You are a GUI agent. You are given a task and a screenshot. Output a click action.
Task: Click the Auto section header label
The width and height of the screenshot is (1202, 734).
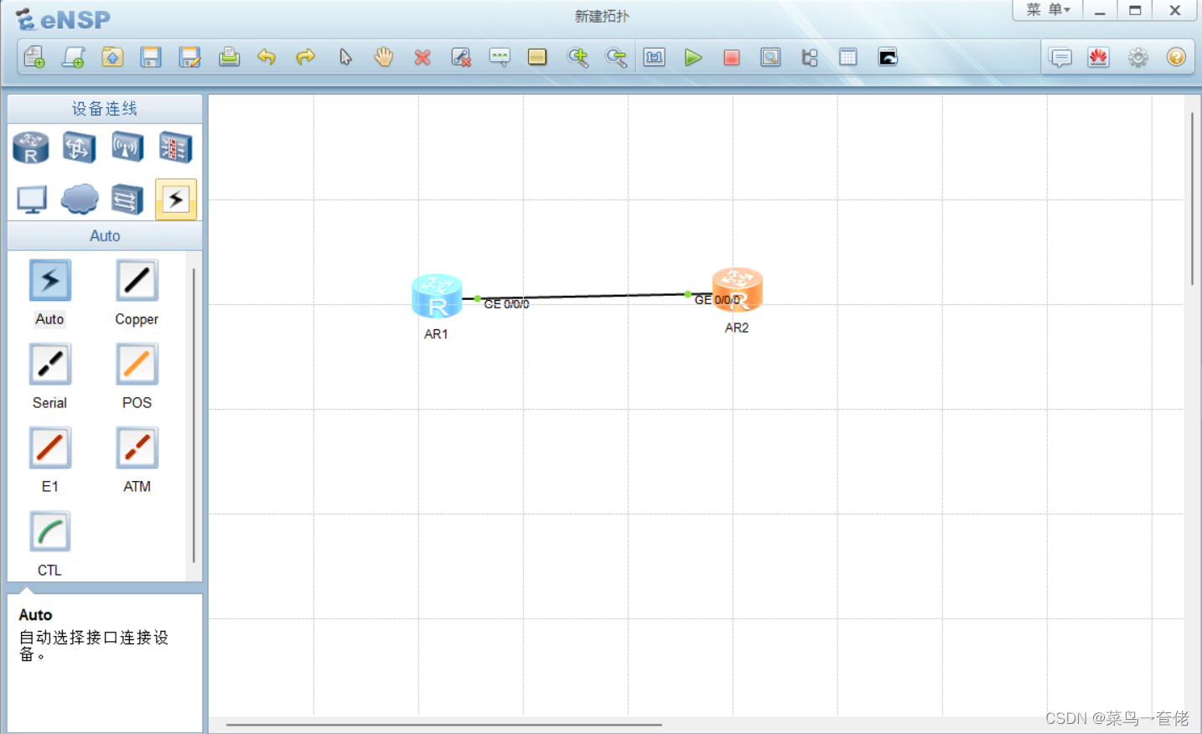click(105, 236)
